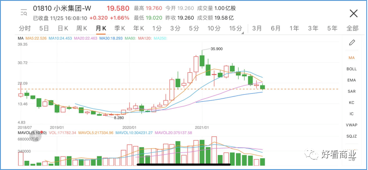Image resolution: width=368 pixels, height=170 pixels.
Task: Set chart range to 3年
Action: [313, 28]
